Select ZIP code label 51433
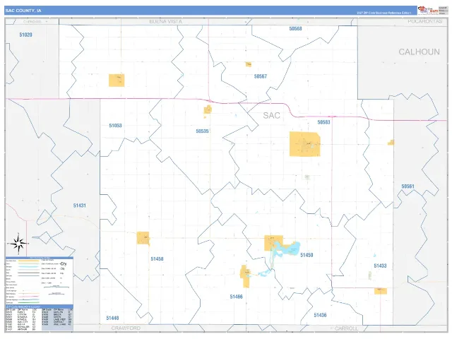 point(380,266)
